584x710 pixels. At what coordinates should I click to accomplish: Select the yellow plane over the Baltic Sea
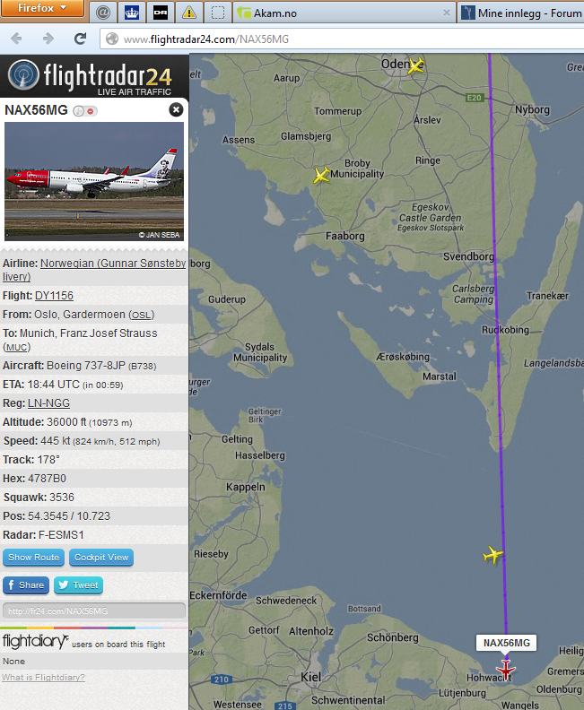coord(492,555)
